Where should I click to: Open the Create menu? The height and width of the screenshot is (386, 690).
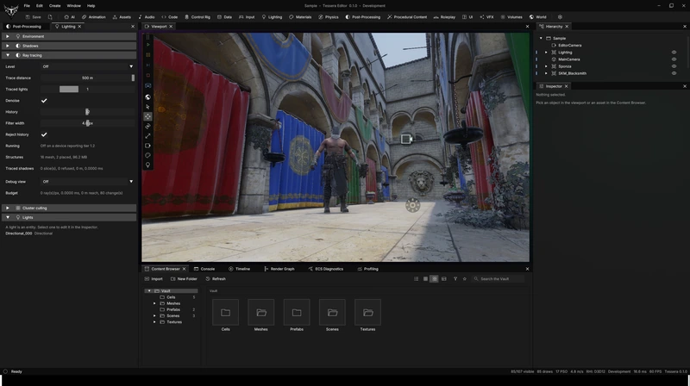coord(54,6)
